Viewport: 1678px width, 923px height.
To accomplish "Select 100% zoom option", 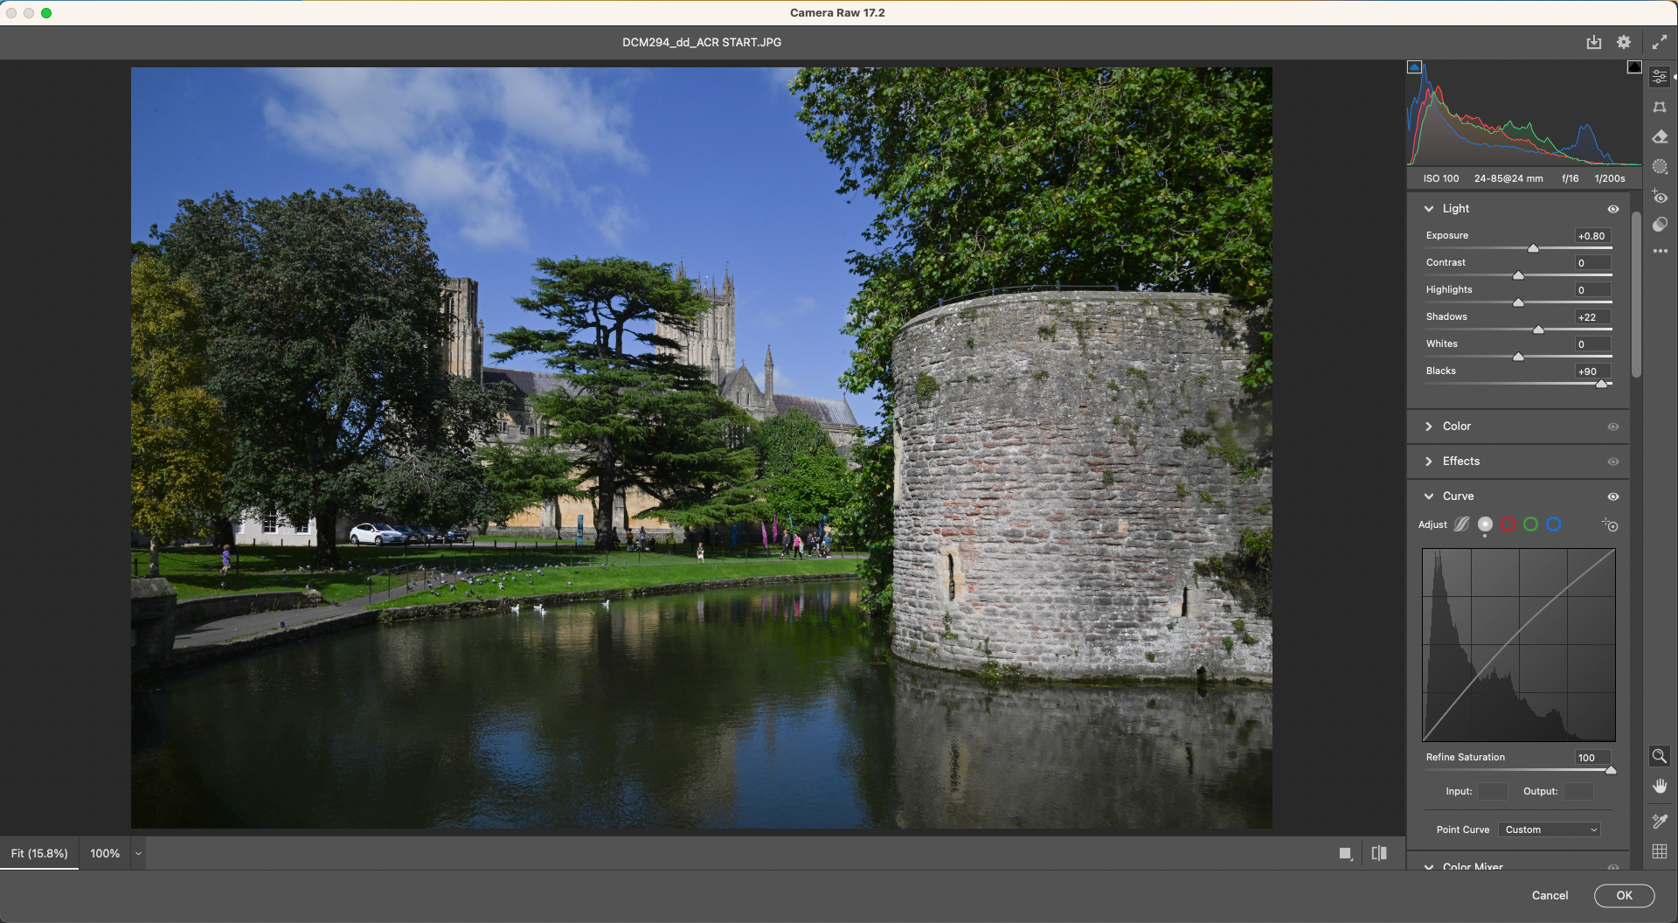I will tap(105, 853).
